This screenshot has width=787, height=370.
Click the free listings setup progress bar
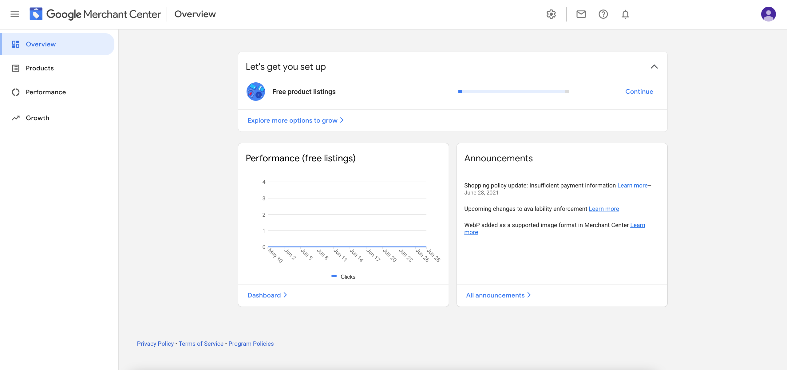pos(513,92)
